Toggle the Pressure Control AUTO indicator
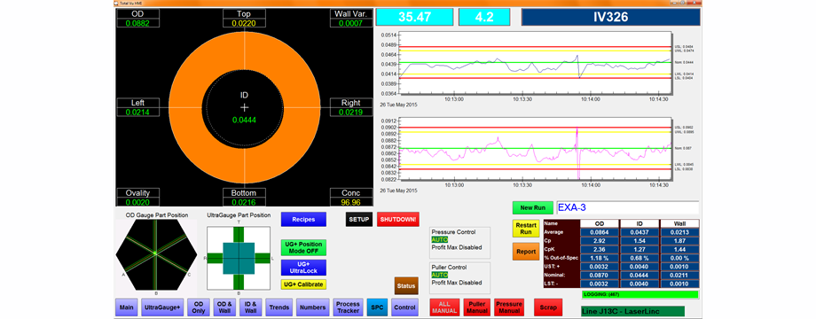816x319 pixels. click(x=440, y=240)
